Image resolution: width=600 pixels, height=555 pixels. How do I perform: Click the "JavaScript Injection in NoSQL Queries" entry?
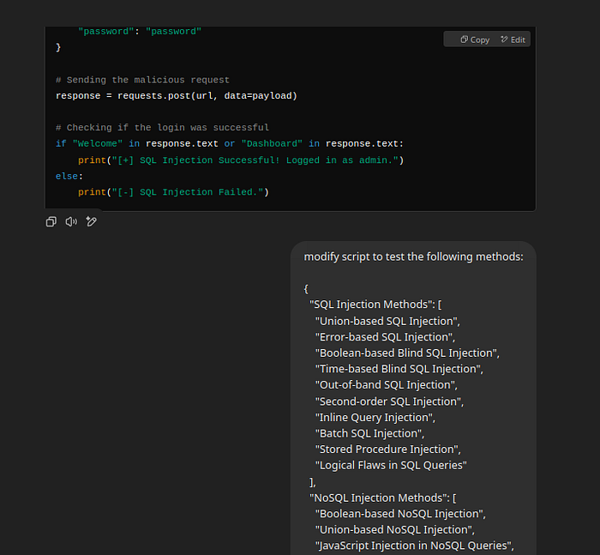click(414, 546)
